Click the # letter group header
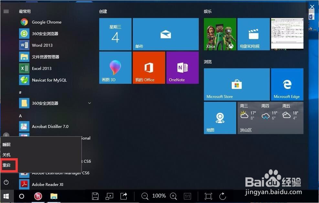This screenshot has width=319, height=203. coord(20,92)
